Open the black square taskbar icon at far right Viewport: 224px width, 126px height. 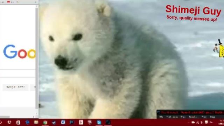coord(108,122)
